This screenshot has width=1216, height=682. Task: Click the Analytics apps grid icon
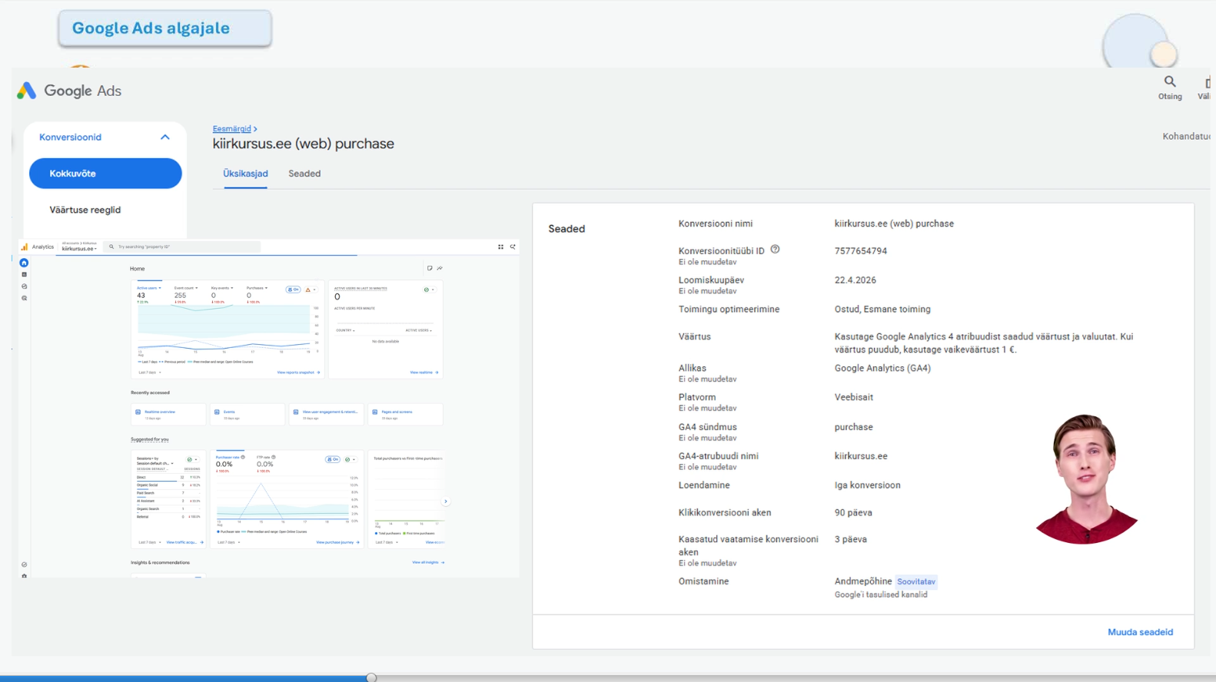(500, 247)
